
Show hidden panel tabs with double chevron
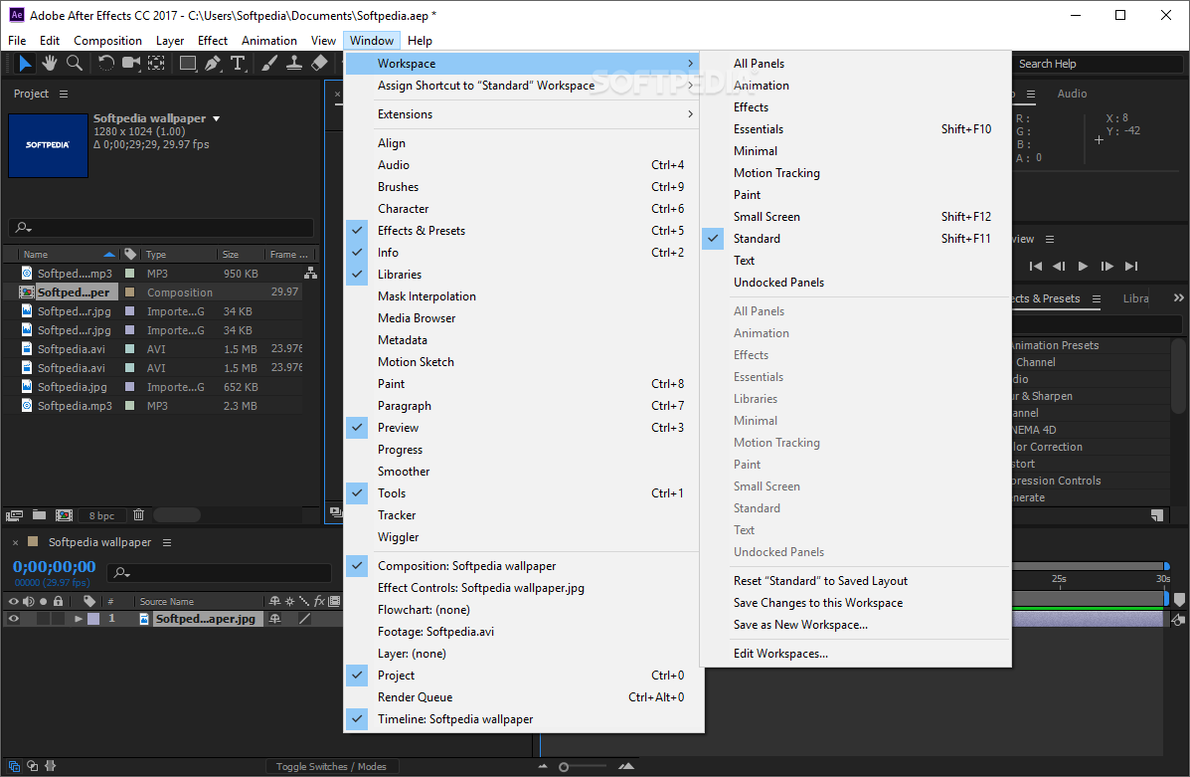(x=1179, y=297)
